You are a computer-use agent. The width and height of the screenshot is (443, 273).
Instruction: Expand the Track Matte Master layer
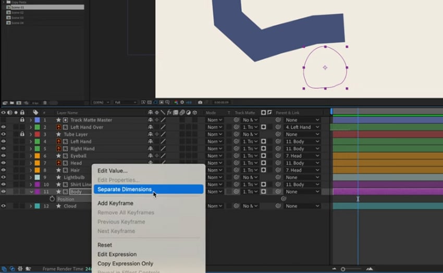(31, 120)
